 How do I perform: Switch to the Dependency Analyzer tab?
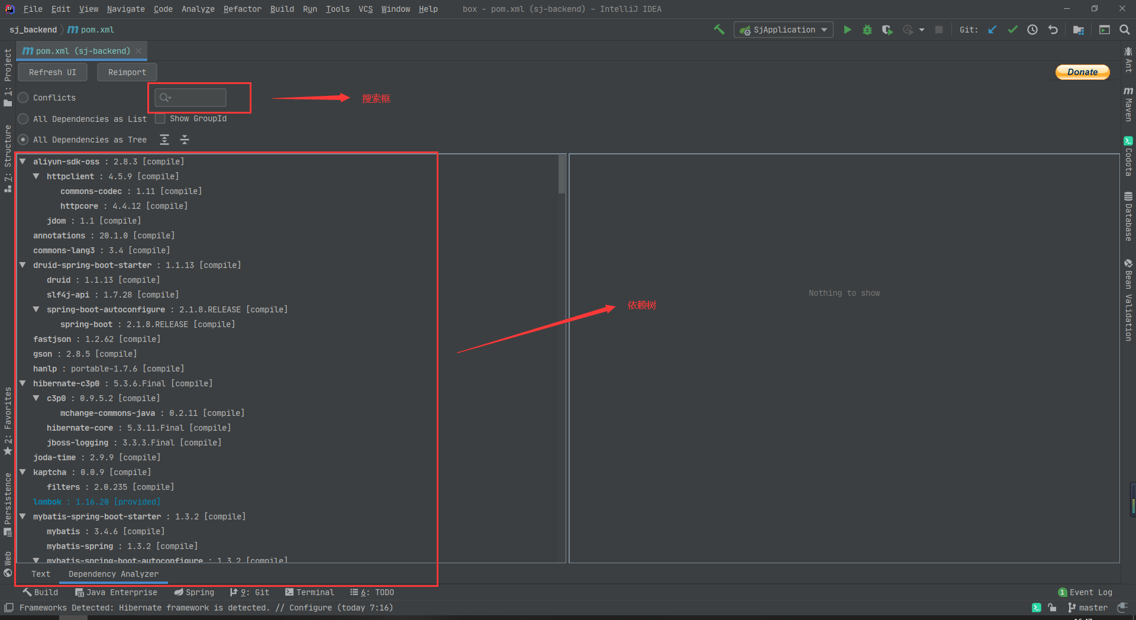pyautogui.click(x=114, y=574)
